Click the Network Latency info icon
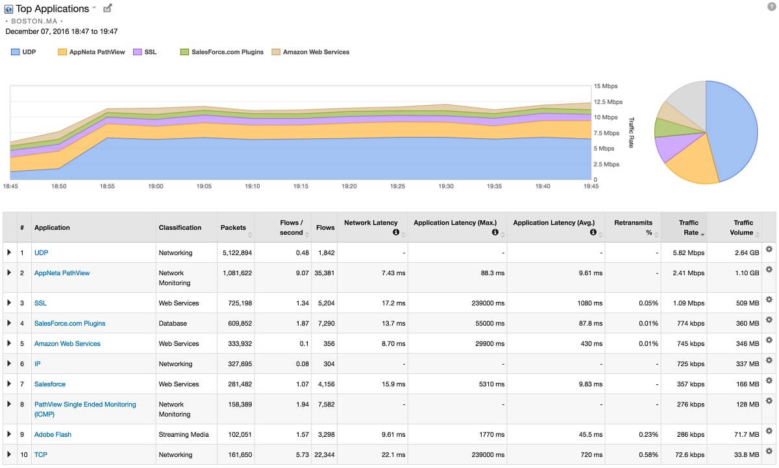The width and height of the screenshot is (779, 468). click(x=395, y=232)
